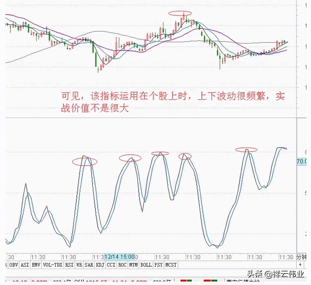Open the EMV indicator
Viewport: 311px width, 285px height.
(36, 265)
